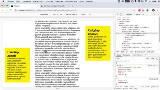Open Chrome three-dot menu
Screen dimensions: 160x90
(x=157, y=10)
